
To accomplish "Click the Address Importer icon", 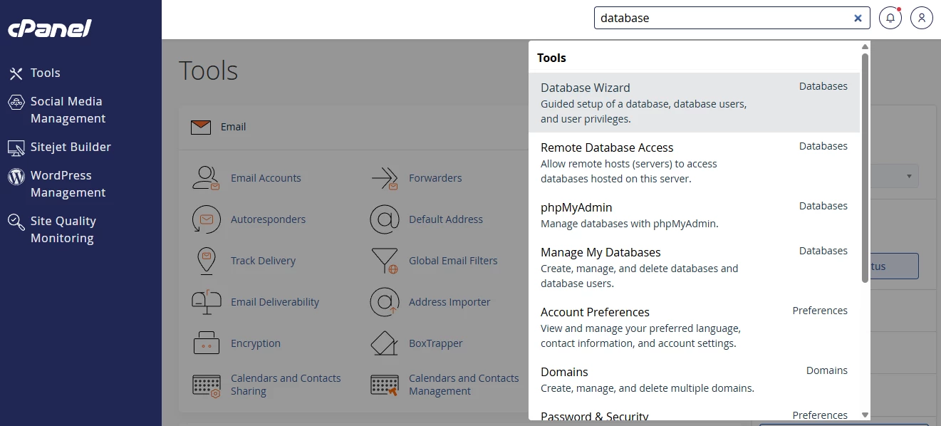I will [x=449, y=301].
